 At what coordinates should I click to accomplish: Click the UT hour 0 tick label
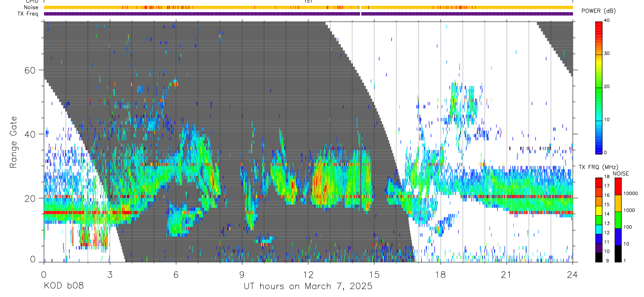coord(44,273)
